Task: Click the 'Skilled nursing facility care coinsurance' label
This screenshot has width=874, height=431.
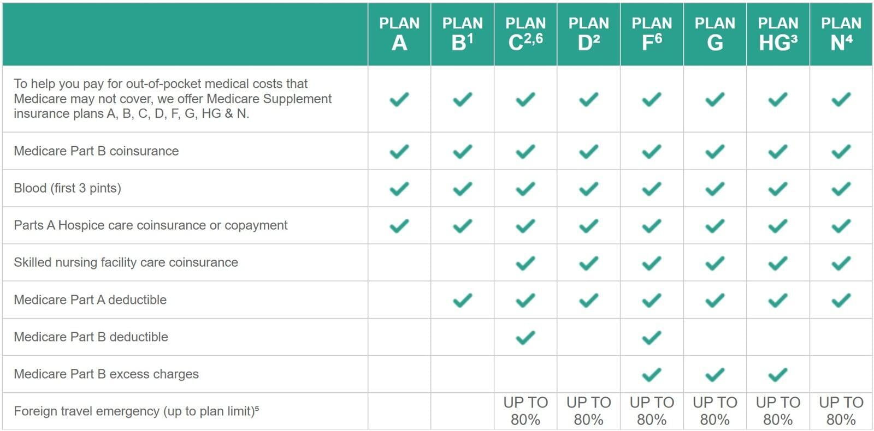Action: [x=126, y=262]
